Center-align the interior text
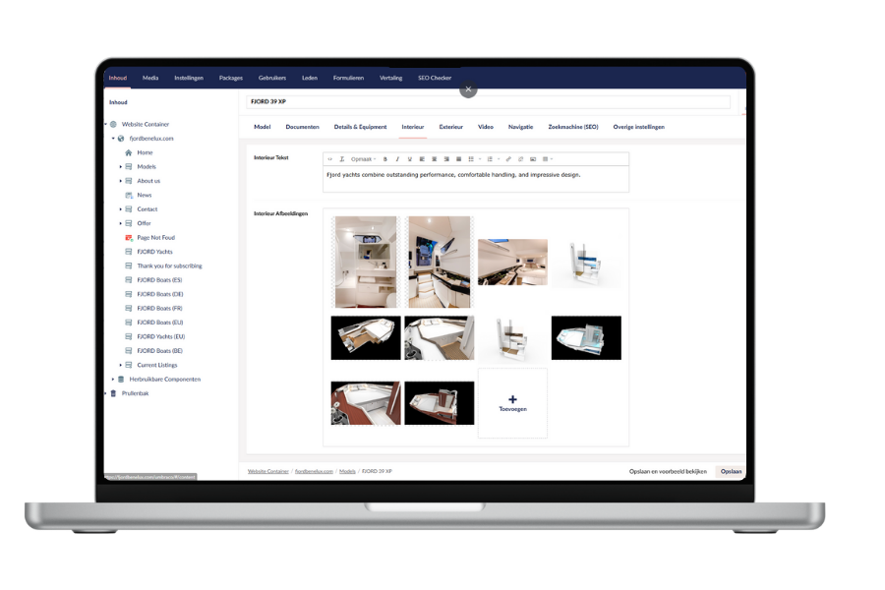885x590 pixels. click(433, 157)
